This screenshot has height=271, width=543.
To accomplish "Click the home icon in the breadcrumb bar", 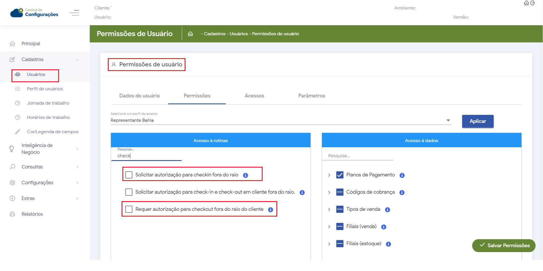I will (x=190, y=34).
